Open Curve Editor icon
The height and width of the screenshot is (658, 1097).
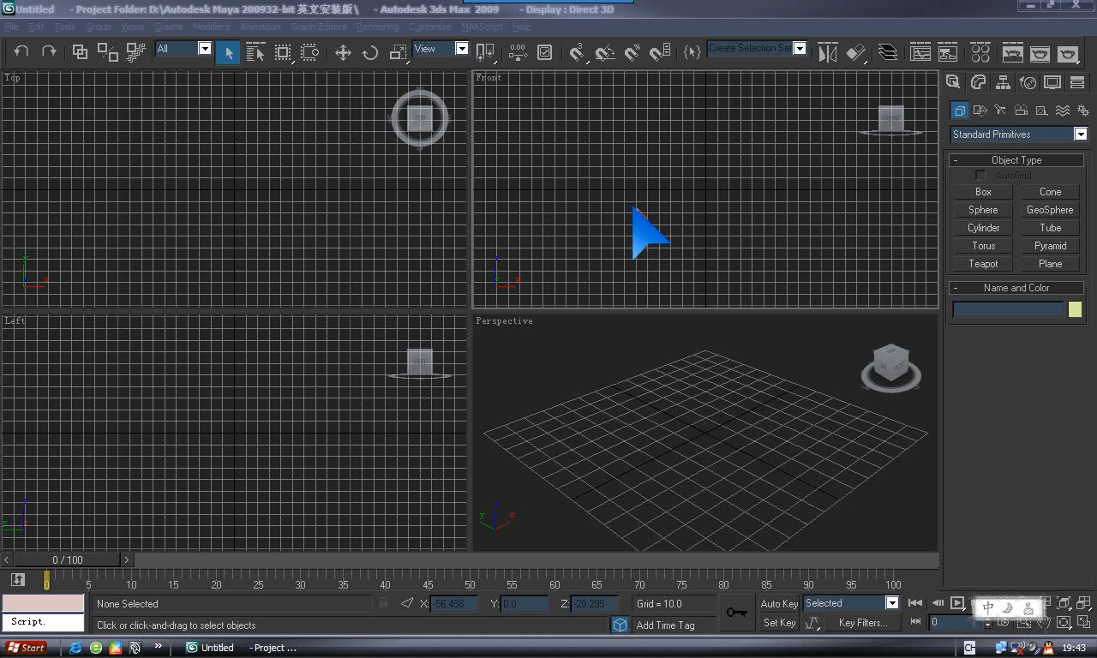tap(920, 52)
